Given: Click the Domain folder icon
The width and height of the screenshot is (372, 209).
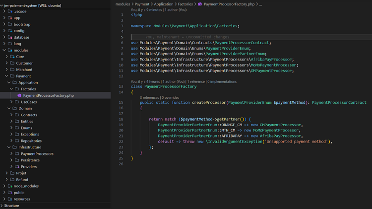Looking at the screenshot, I should 15,108.
